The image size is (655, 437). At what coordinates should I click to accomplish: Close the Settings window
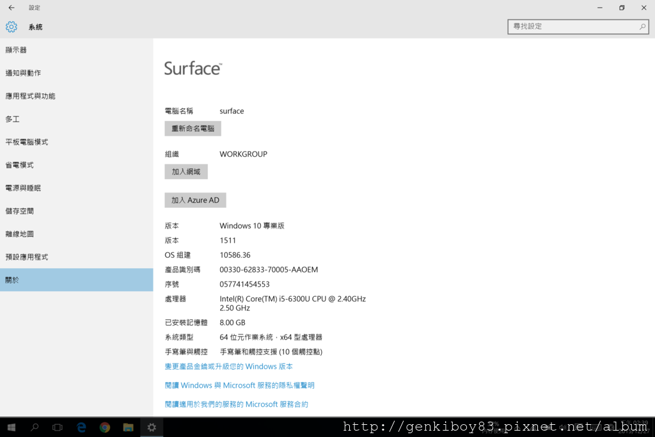click(x=643, y=8)
